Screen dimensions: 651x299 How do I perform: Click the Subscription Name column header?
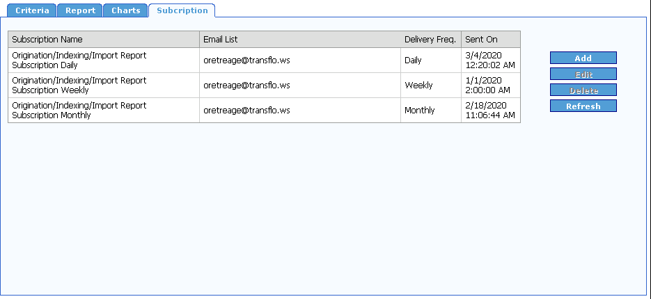[47, 40]
